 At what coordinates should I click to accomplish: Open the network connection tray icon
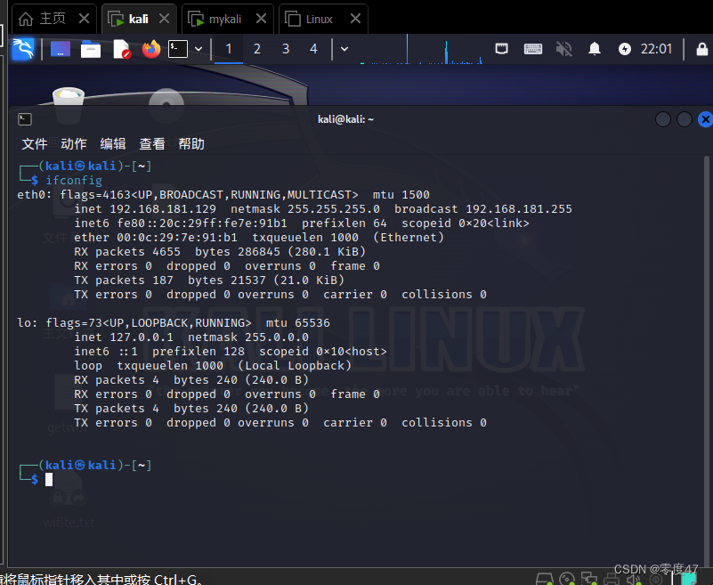pyautogui.click(x=501, y=48)
